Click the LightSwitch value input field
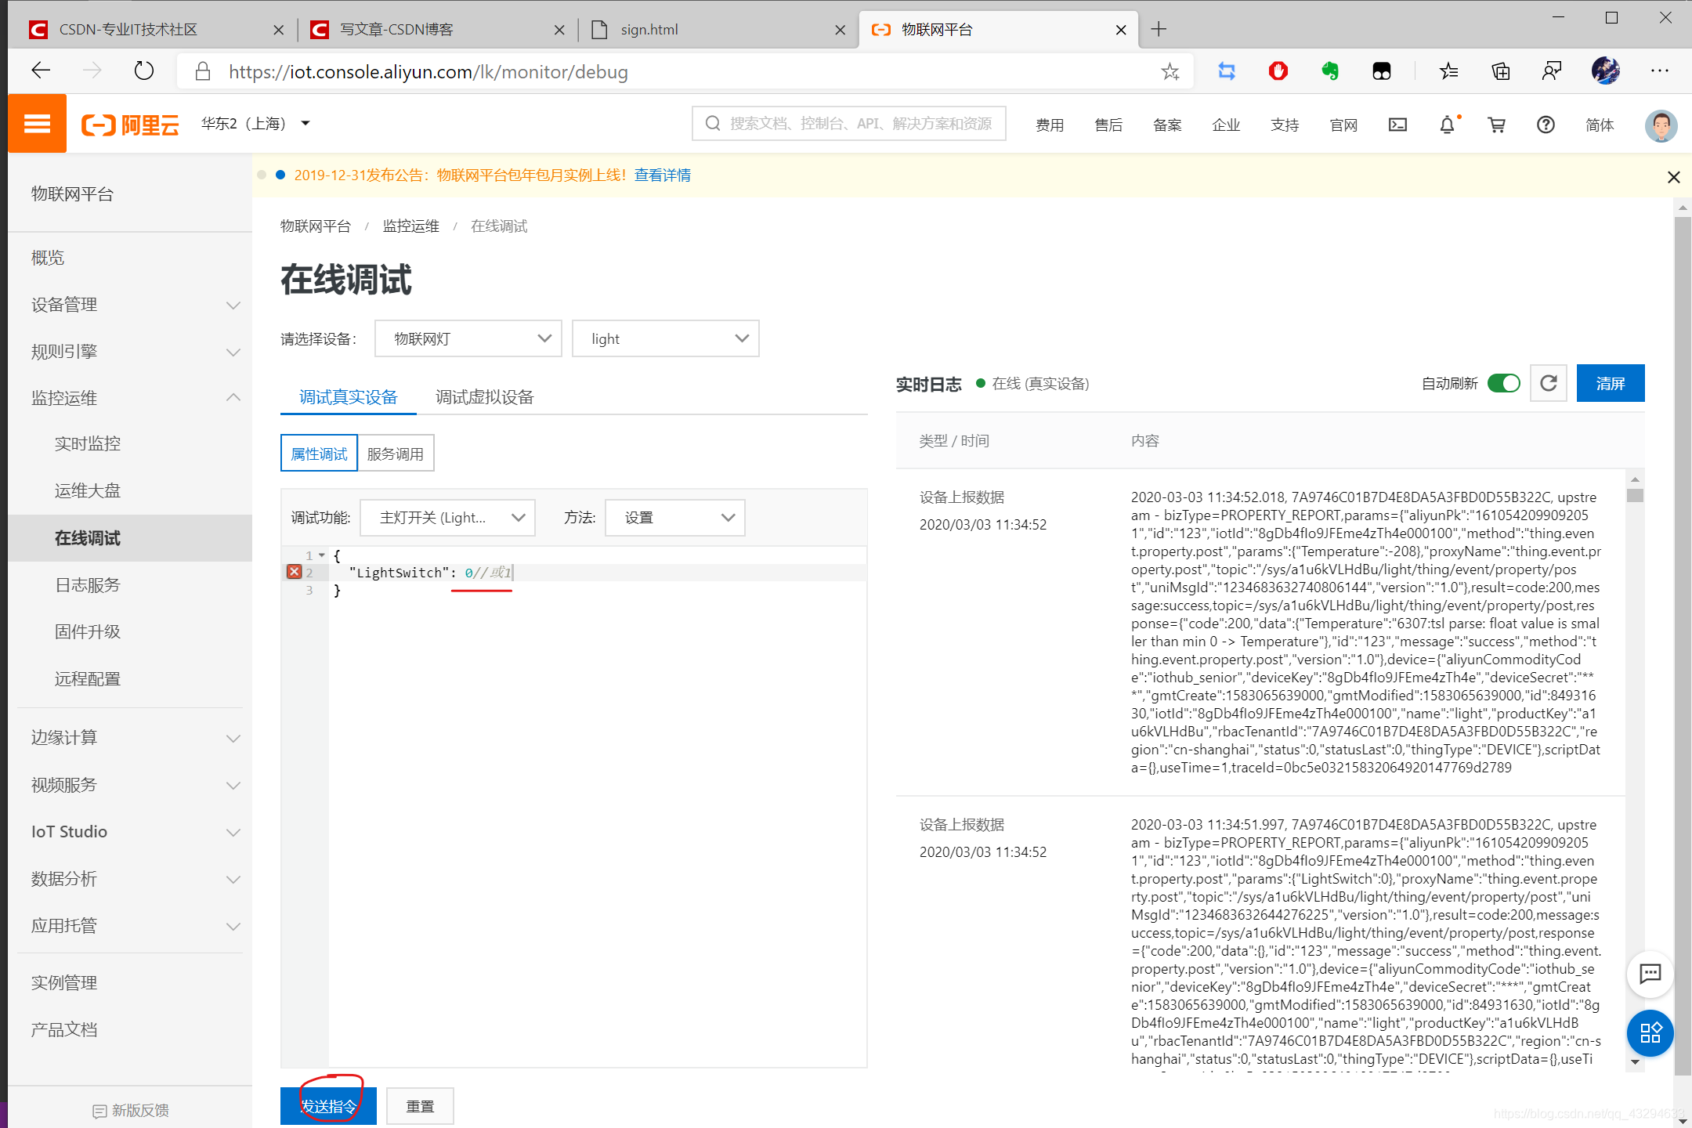Screen dimensions: 1692x1128 coord(467,572)
